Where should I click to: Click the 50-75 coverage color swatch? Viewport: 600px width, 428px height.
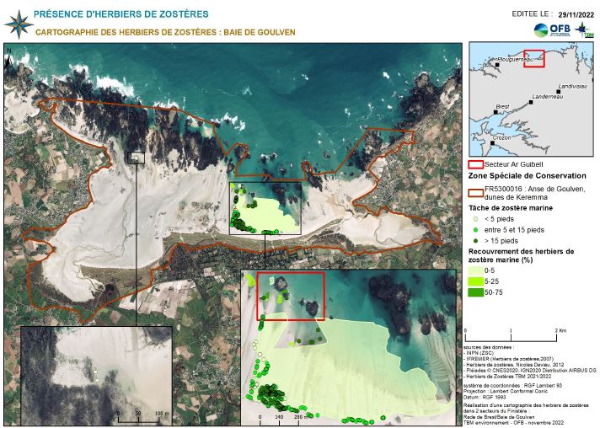click(475, 292)
